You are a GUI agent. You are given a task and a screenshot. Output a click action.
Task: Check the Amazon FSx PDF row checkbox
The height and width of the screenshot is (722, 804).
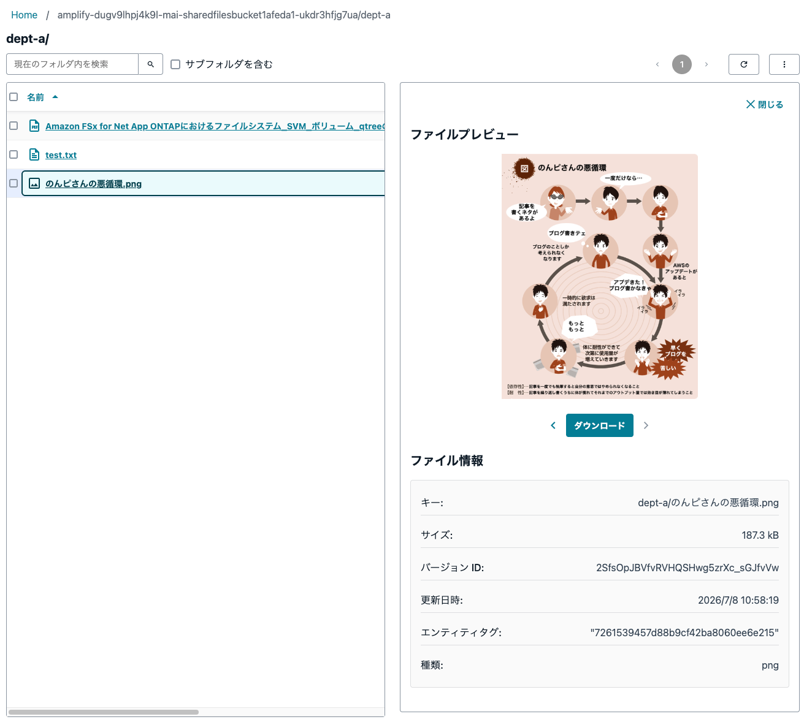(x=13, y=126)
